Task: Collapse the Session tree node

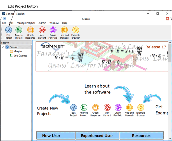Action: [3, 47]
